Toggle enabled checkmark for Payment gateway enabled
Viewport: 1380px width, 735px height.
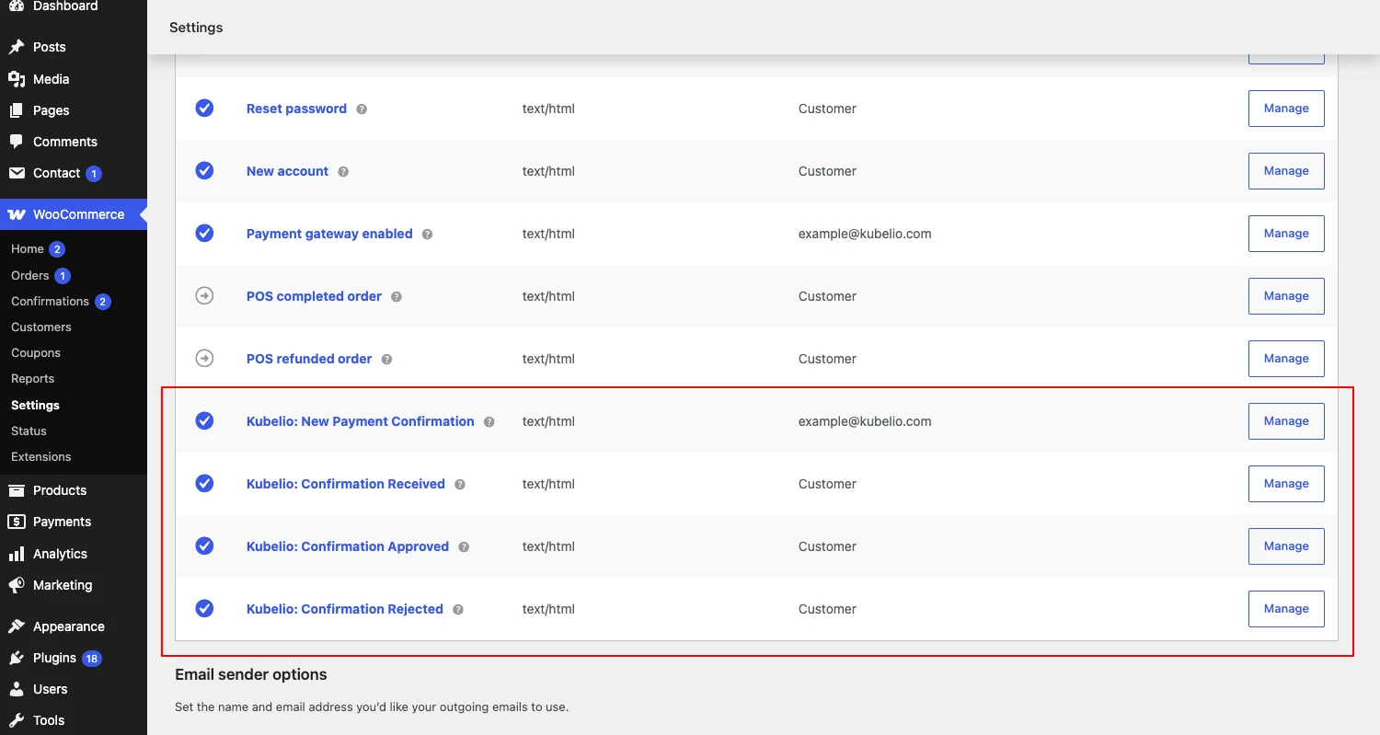point(204,233)
